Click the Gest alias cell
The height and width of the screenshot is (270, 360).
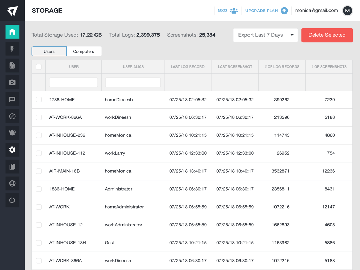click(x=109, y=243)
